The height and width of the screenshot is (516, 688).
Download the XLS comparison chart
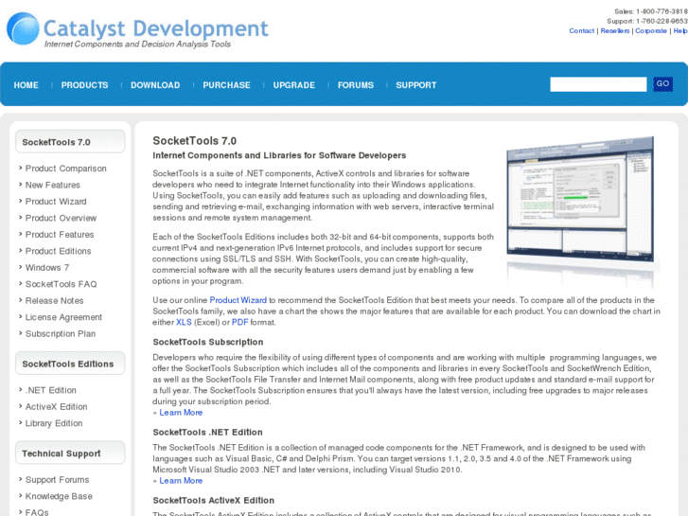click(x=184, y=322)
